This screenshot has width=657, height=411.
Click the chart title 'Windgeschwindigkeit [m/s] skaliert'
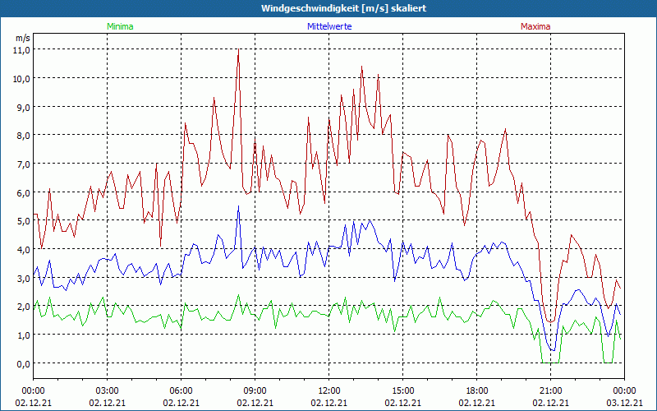pos(343,8)
